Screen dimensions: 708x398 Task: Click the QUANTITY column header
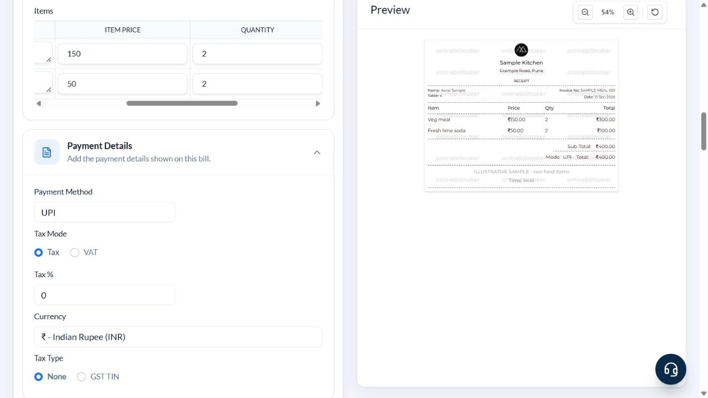[257, 30]
